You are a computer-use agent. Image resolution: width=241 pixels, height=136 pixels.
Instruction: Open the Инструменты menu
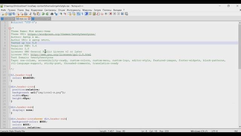(73, 10)
